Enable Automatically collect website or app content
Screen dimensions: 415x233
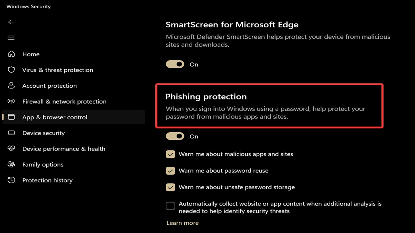pyautogui.click(x=170, y=206)
